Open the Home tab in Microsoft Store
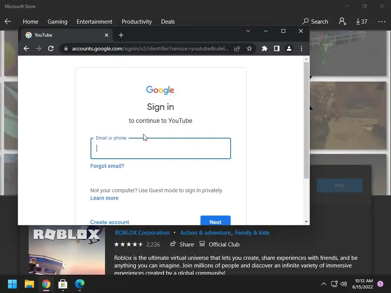The height and width of the screenshot is (293, 391). click(31, 22)
